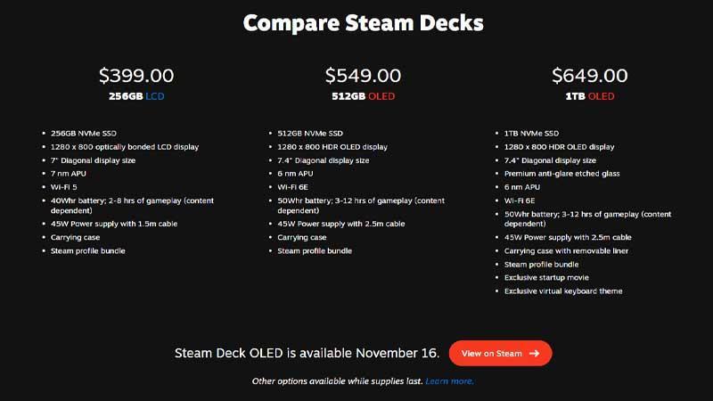Select the $399.00 price heading
This screenshot has width=713, height=401.
(136, 76)
